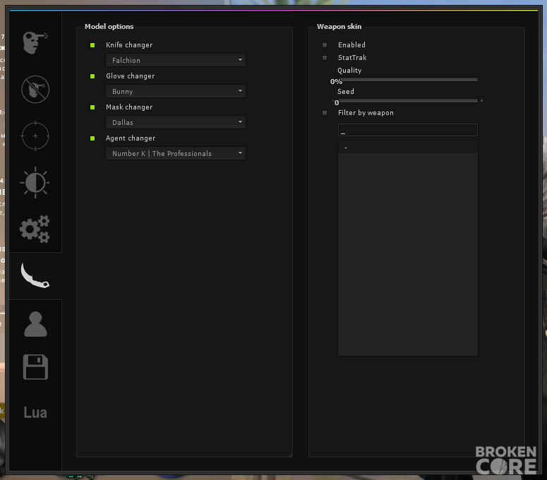Viewport: 547px width, 480px height.
Task: Click the plus at Seed slider end
Action: coord(481,100)
